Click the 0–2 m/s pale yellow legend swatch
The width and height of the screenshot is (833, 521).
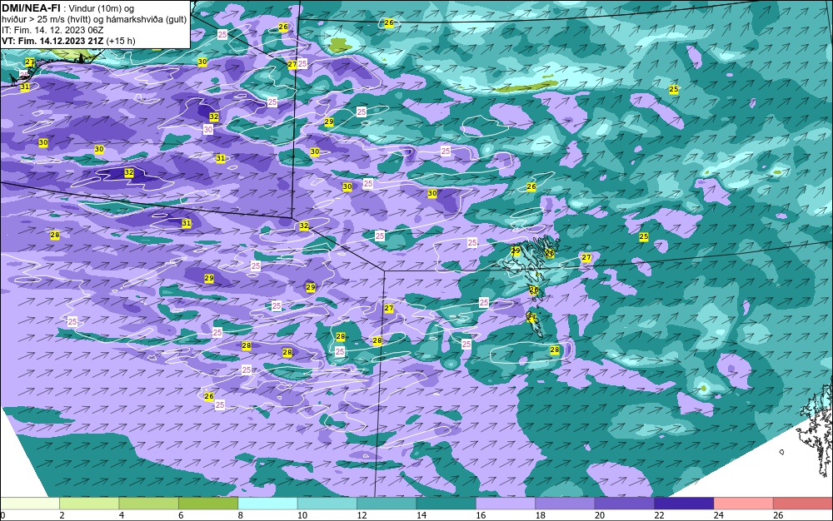tap(30, 504)
